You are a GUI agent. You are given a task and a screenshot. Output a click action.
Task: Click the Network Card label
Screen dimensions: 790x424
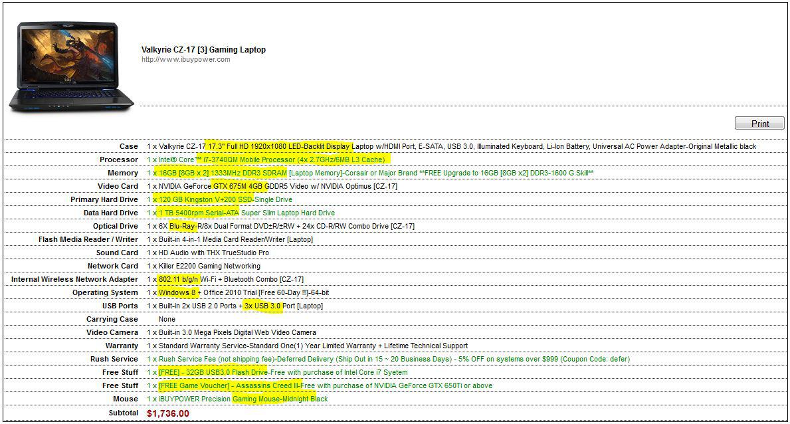[x=113, y=266]
